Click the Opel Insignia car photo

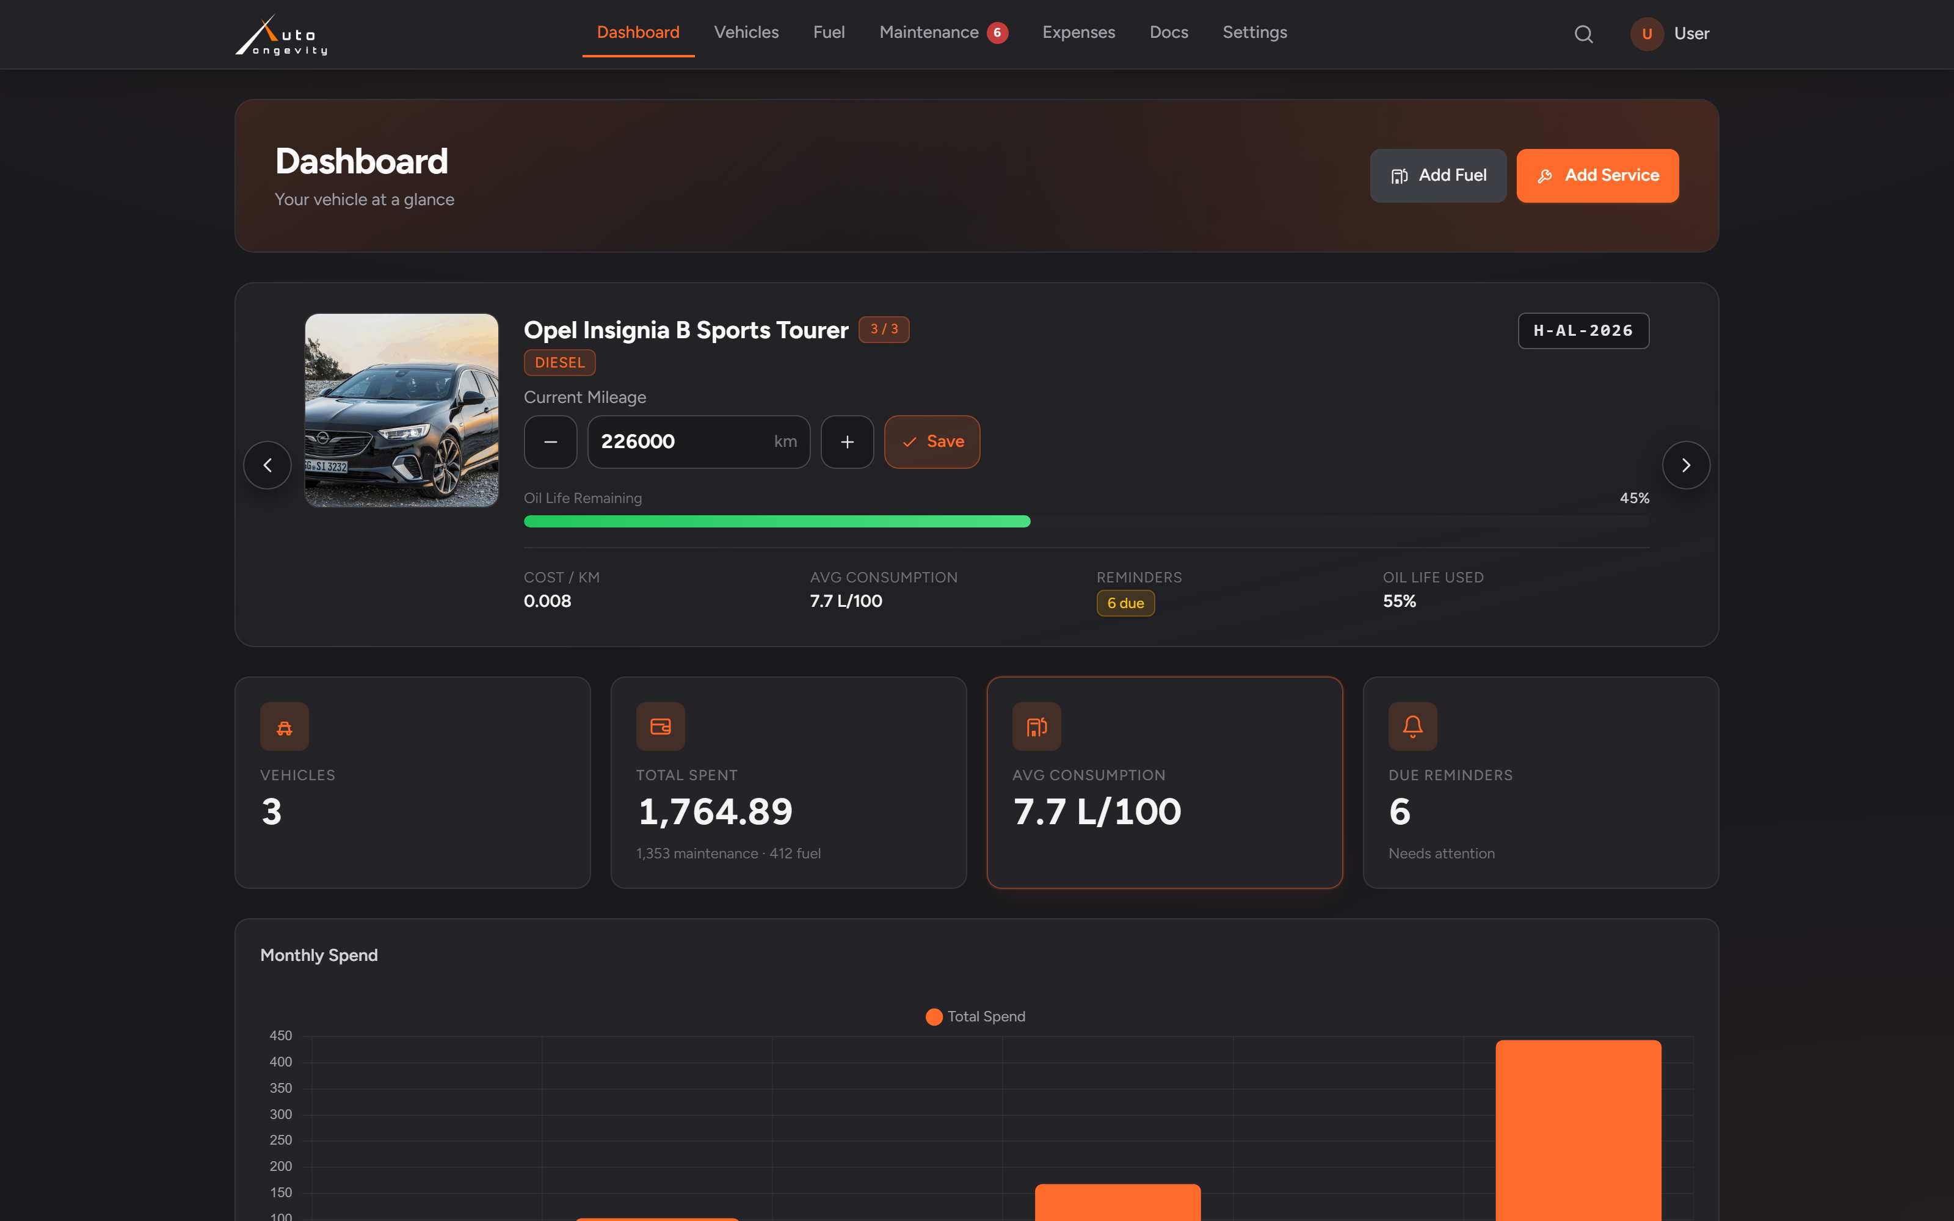point(401,410)
